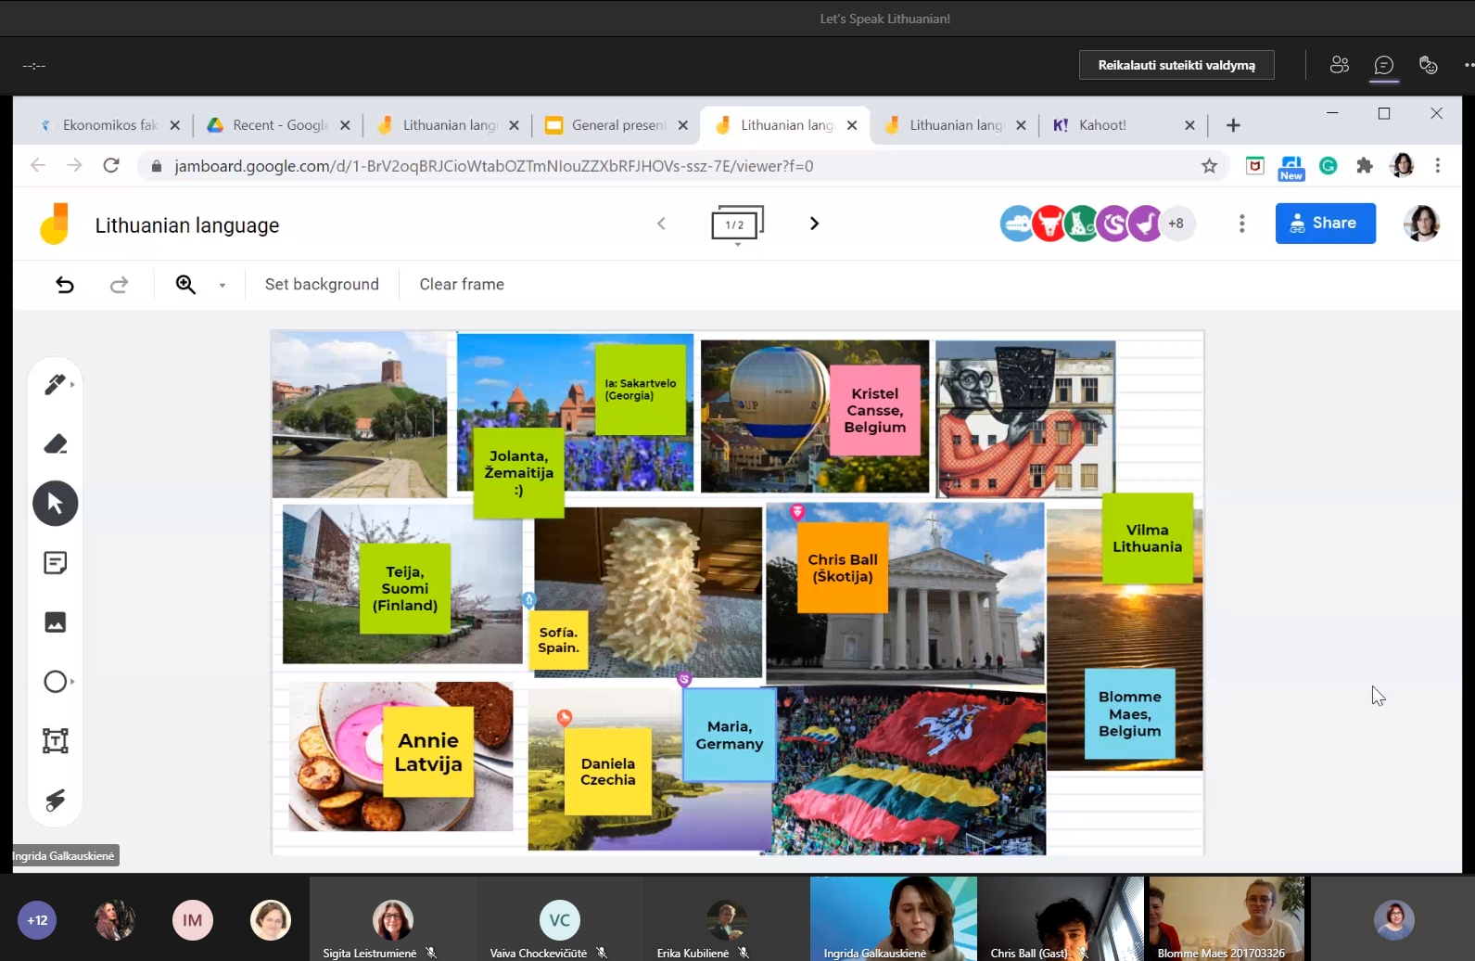Show the Teams participants list
The height and width of the screenshot is (961, 1475).
[1339, 65]
